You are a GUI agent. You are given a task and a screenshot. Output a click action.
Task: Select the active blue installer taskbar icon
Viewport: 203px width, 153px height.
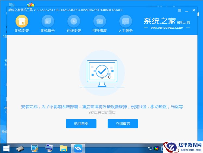click(78, 148)
